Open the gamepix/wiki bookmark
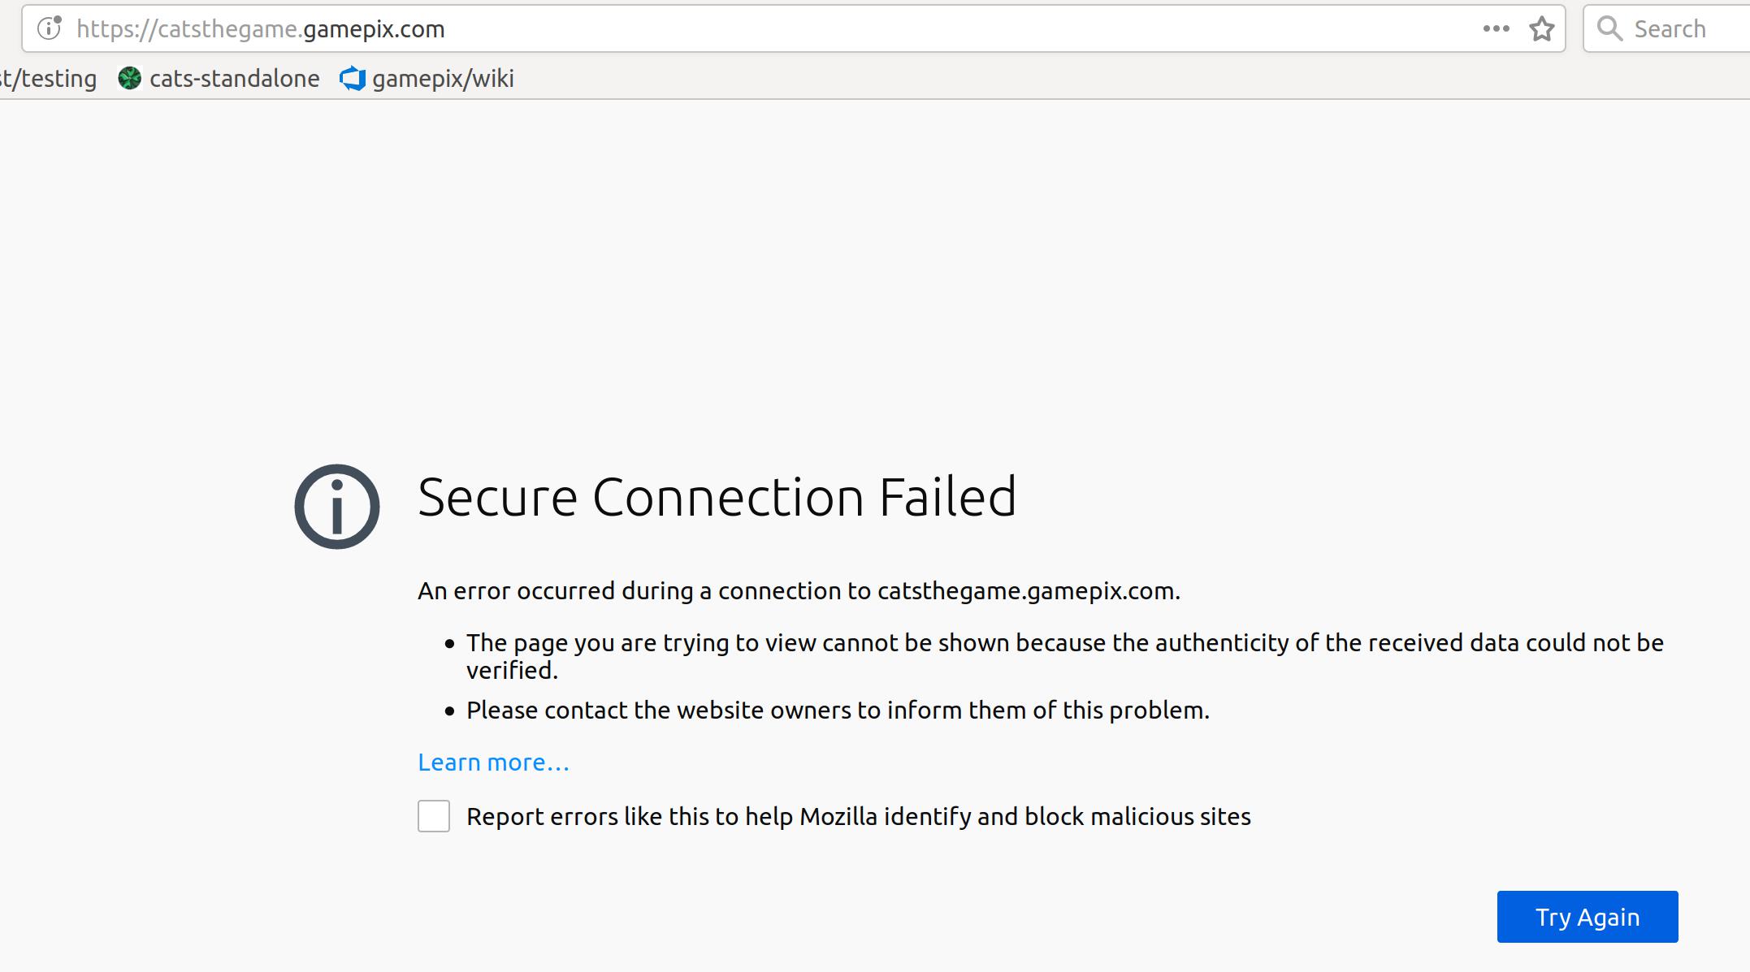This screenshot has width=1750, height=972. [x=443, y=78]
